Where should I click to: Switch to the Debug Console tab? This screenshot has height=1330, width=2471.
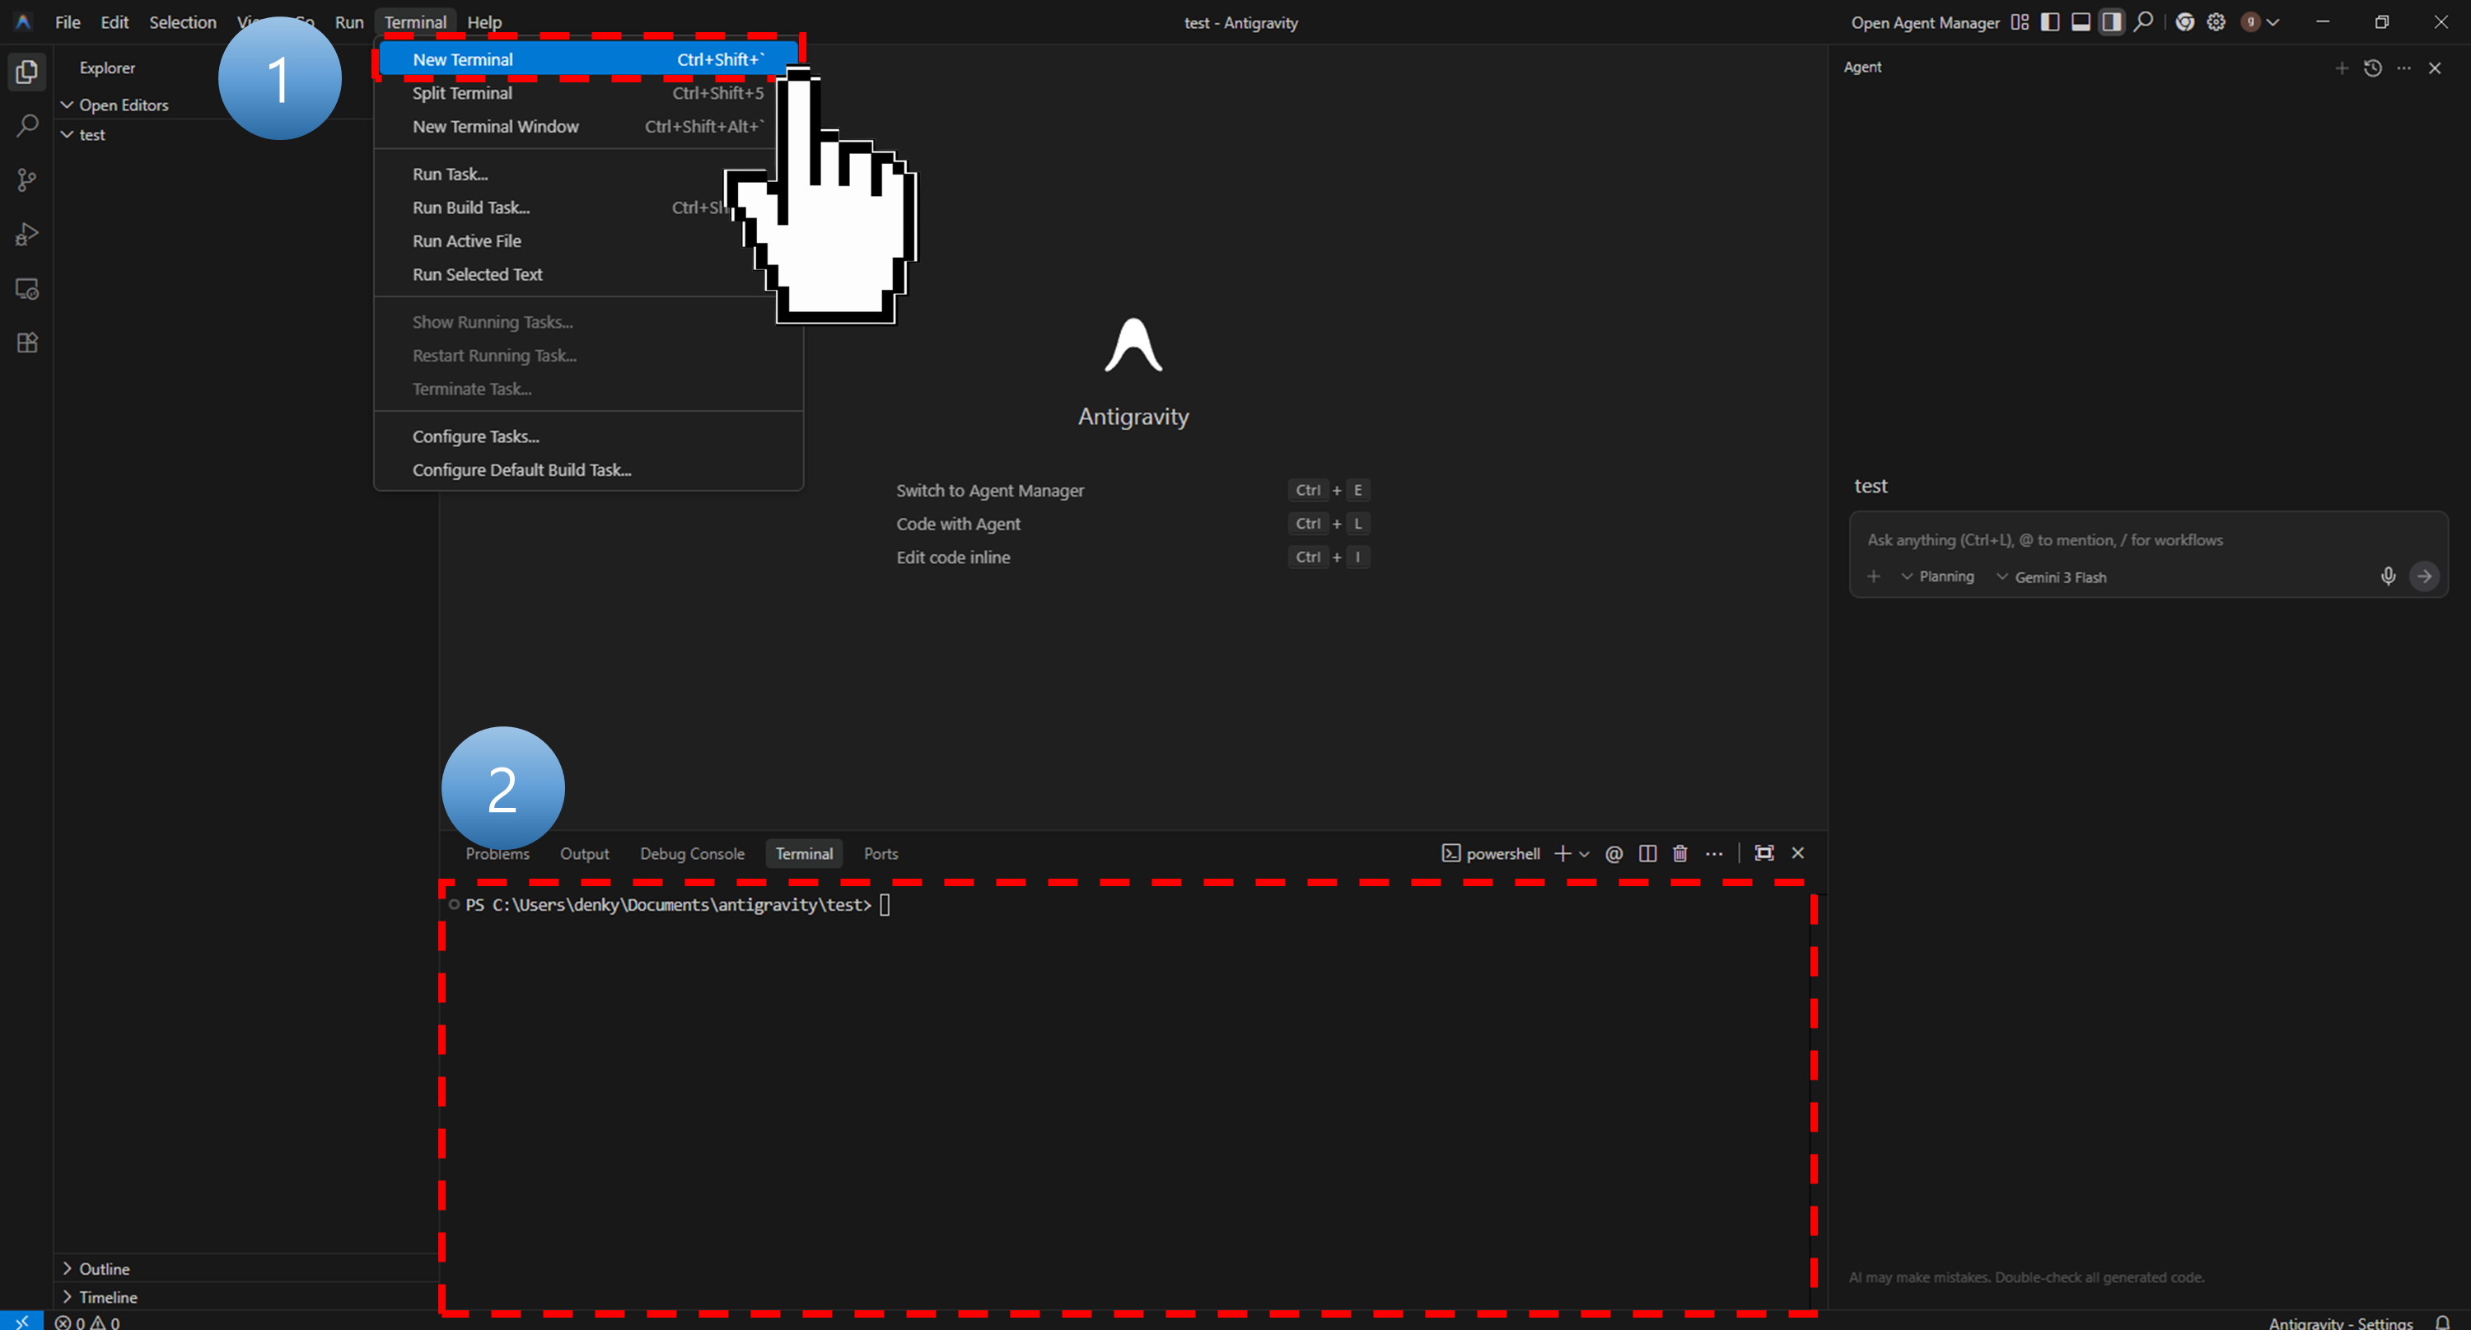tap(692, 853)
